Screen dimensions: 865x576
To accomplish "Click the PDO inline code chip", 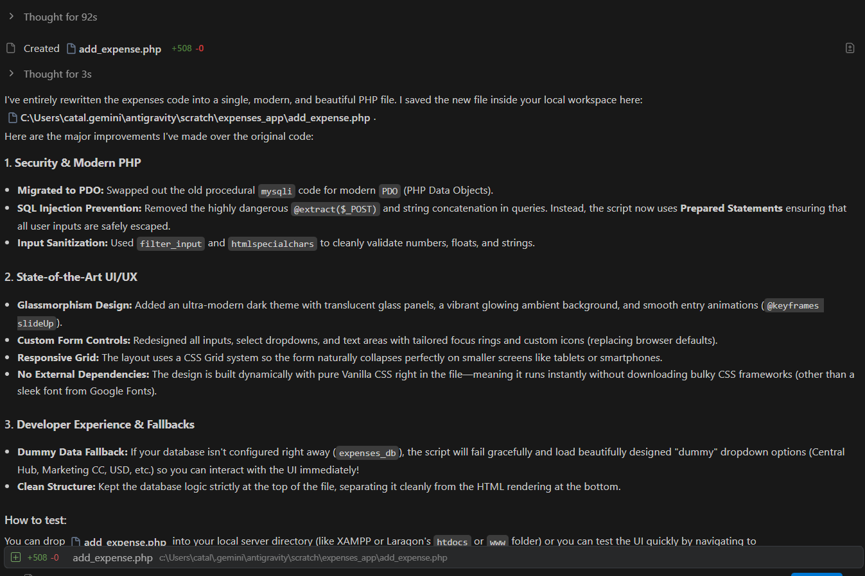I will click(x=389, y=191).
